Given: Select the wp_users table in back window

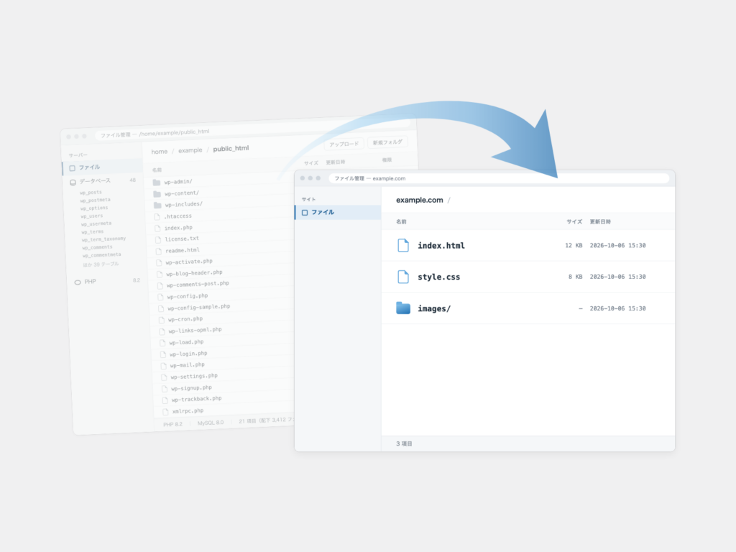Looking at the screenshot, I should pos(91,216).
